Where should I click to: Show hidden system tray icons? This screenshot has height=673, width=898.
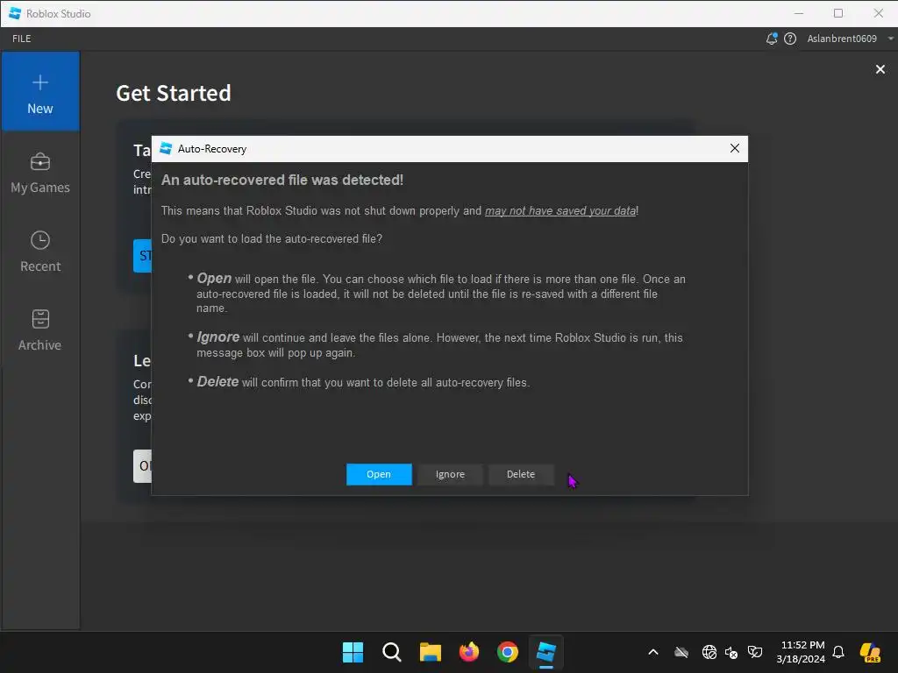pos(652,652)
